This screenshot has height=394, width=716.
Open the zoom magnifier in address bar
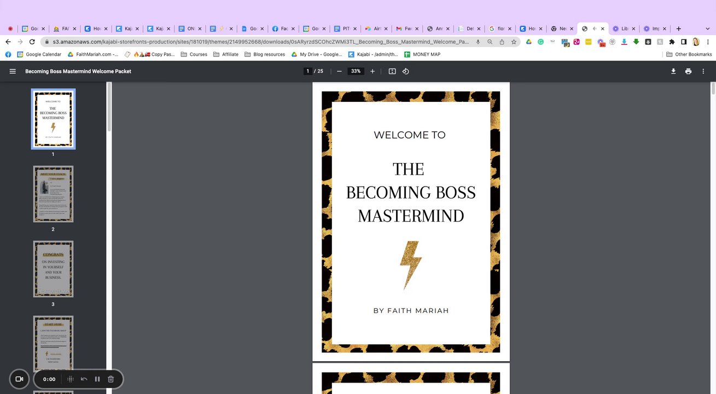490,42
